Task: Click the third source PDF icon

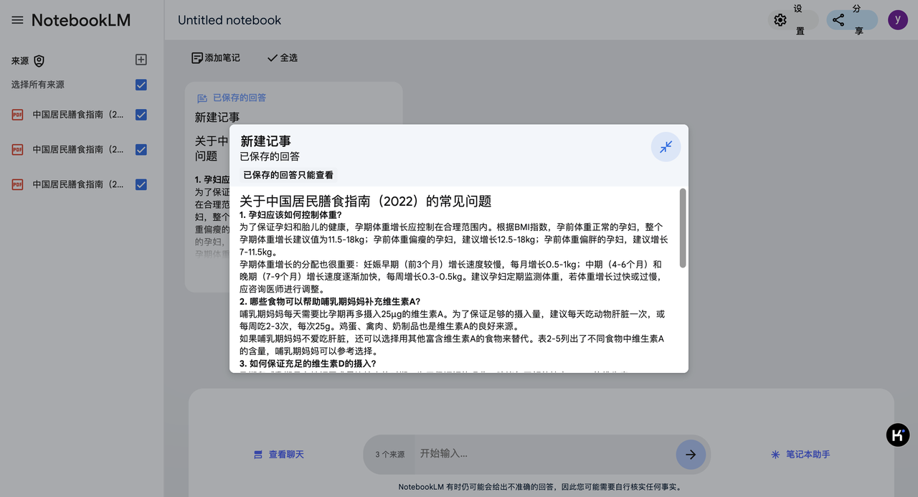Action: (18, 184)
